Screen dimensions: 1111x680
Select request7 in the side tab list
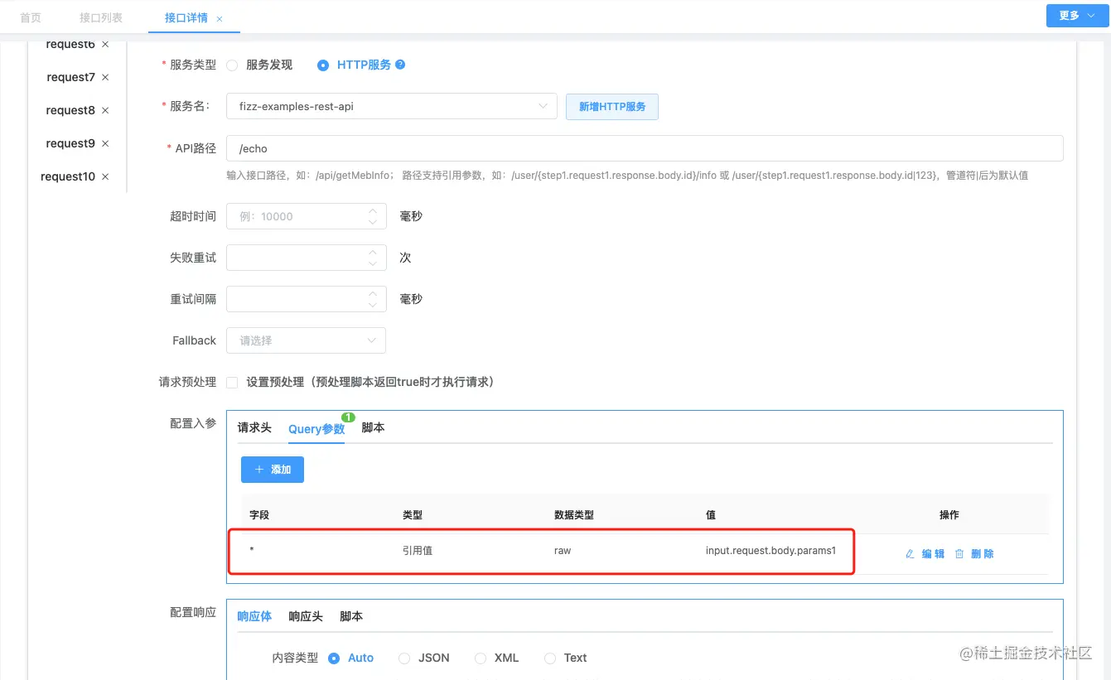pos(71,78)
